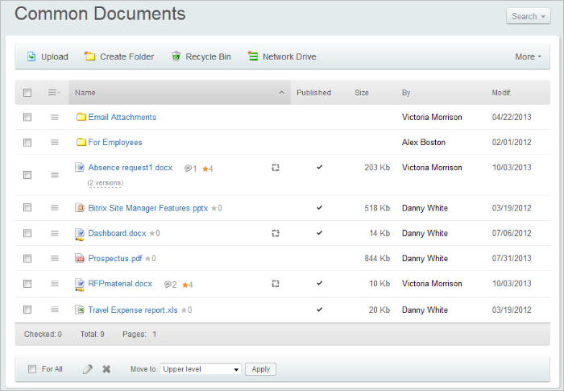Viewport: 564px width, 391px height.
Task: Open the Move to Upper level dropdown
Action: coord(201,369)
